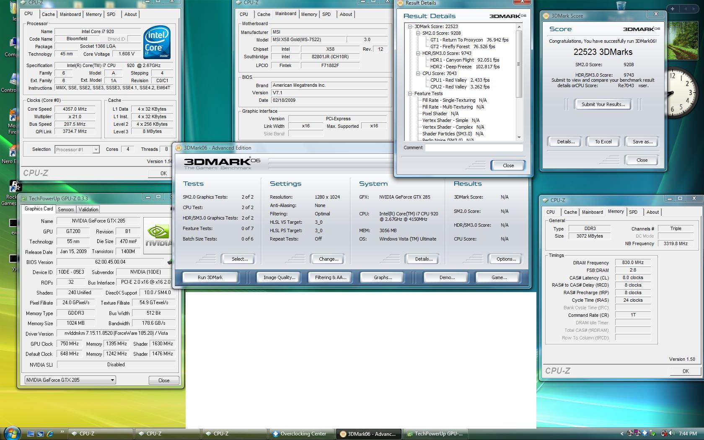Click the Graphs button
The height and width of the screenshot is (440, 704).
click(383, 277)
